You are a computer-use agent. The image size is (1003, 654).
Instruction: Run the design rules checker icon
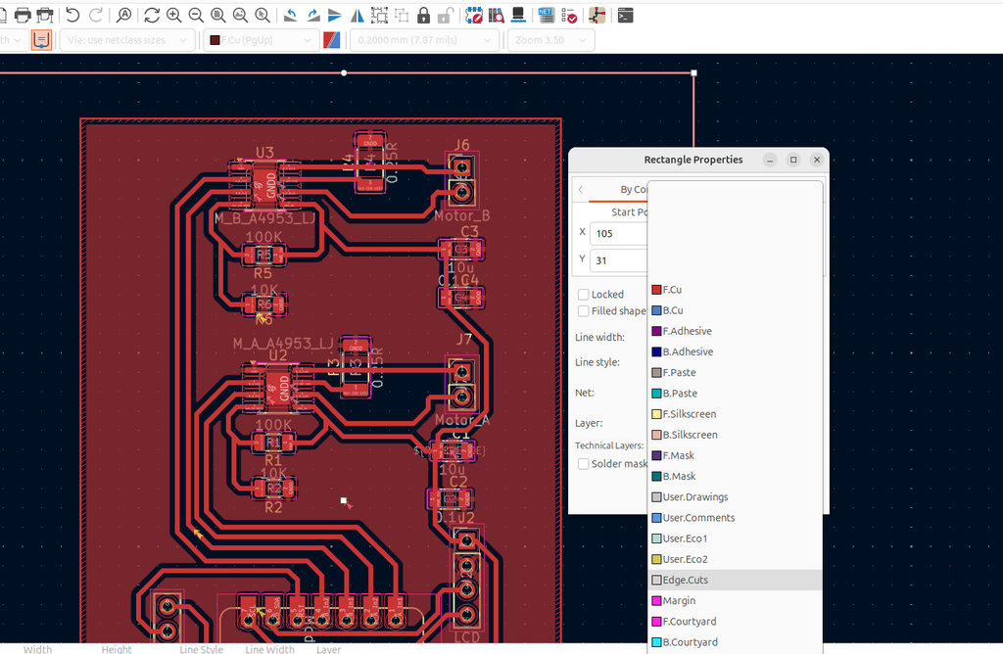[570, 15]
